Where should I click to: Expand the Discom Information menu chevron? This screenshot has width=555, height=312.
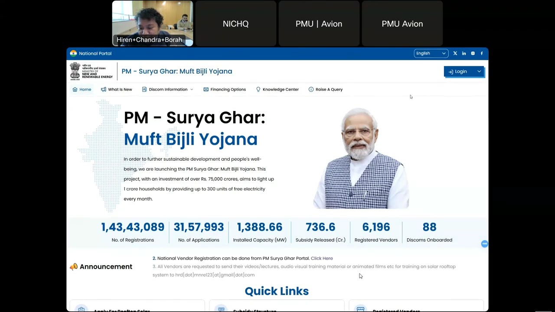pos(192,89)
